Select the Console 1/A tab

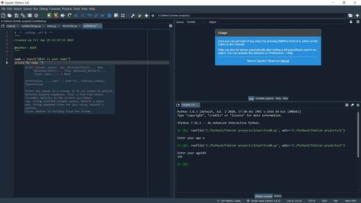(x=190, y=105)
